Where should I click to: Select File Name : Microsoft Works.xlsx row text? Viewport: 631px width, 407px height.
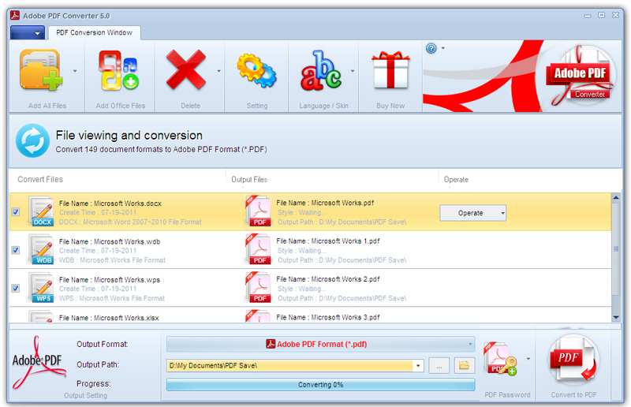[109, 318]
